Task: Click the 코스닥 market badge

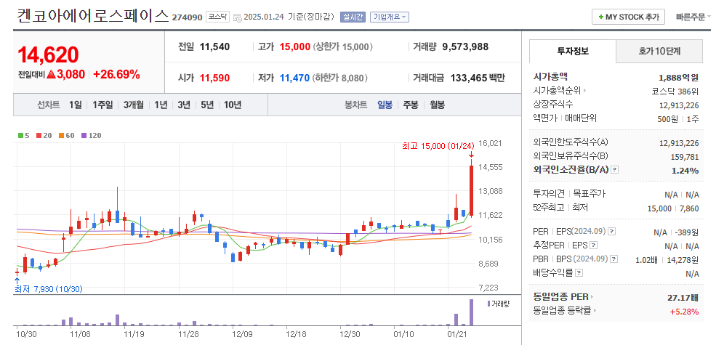Action: 217,17
